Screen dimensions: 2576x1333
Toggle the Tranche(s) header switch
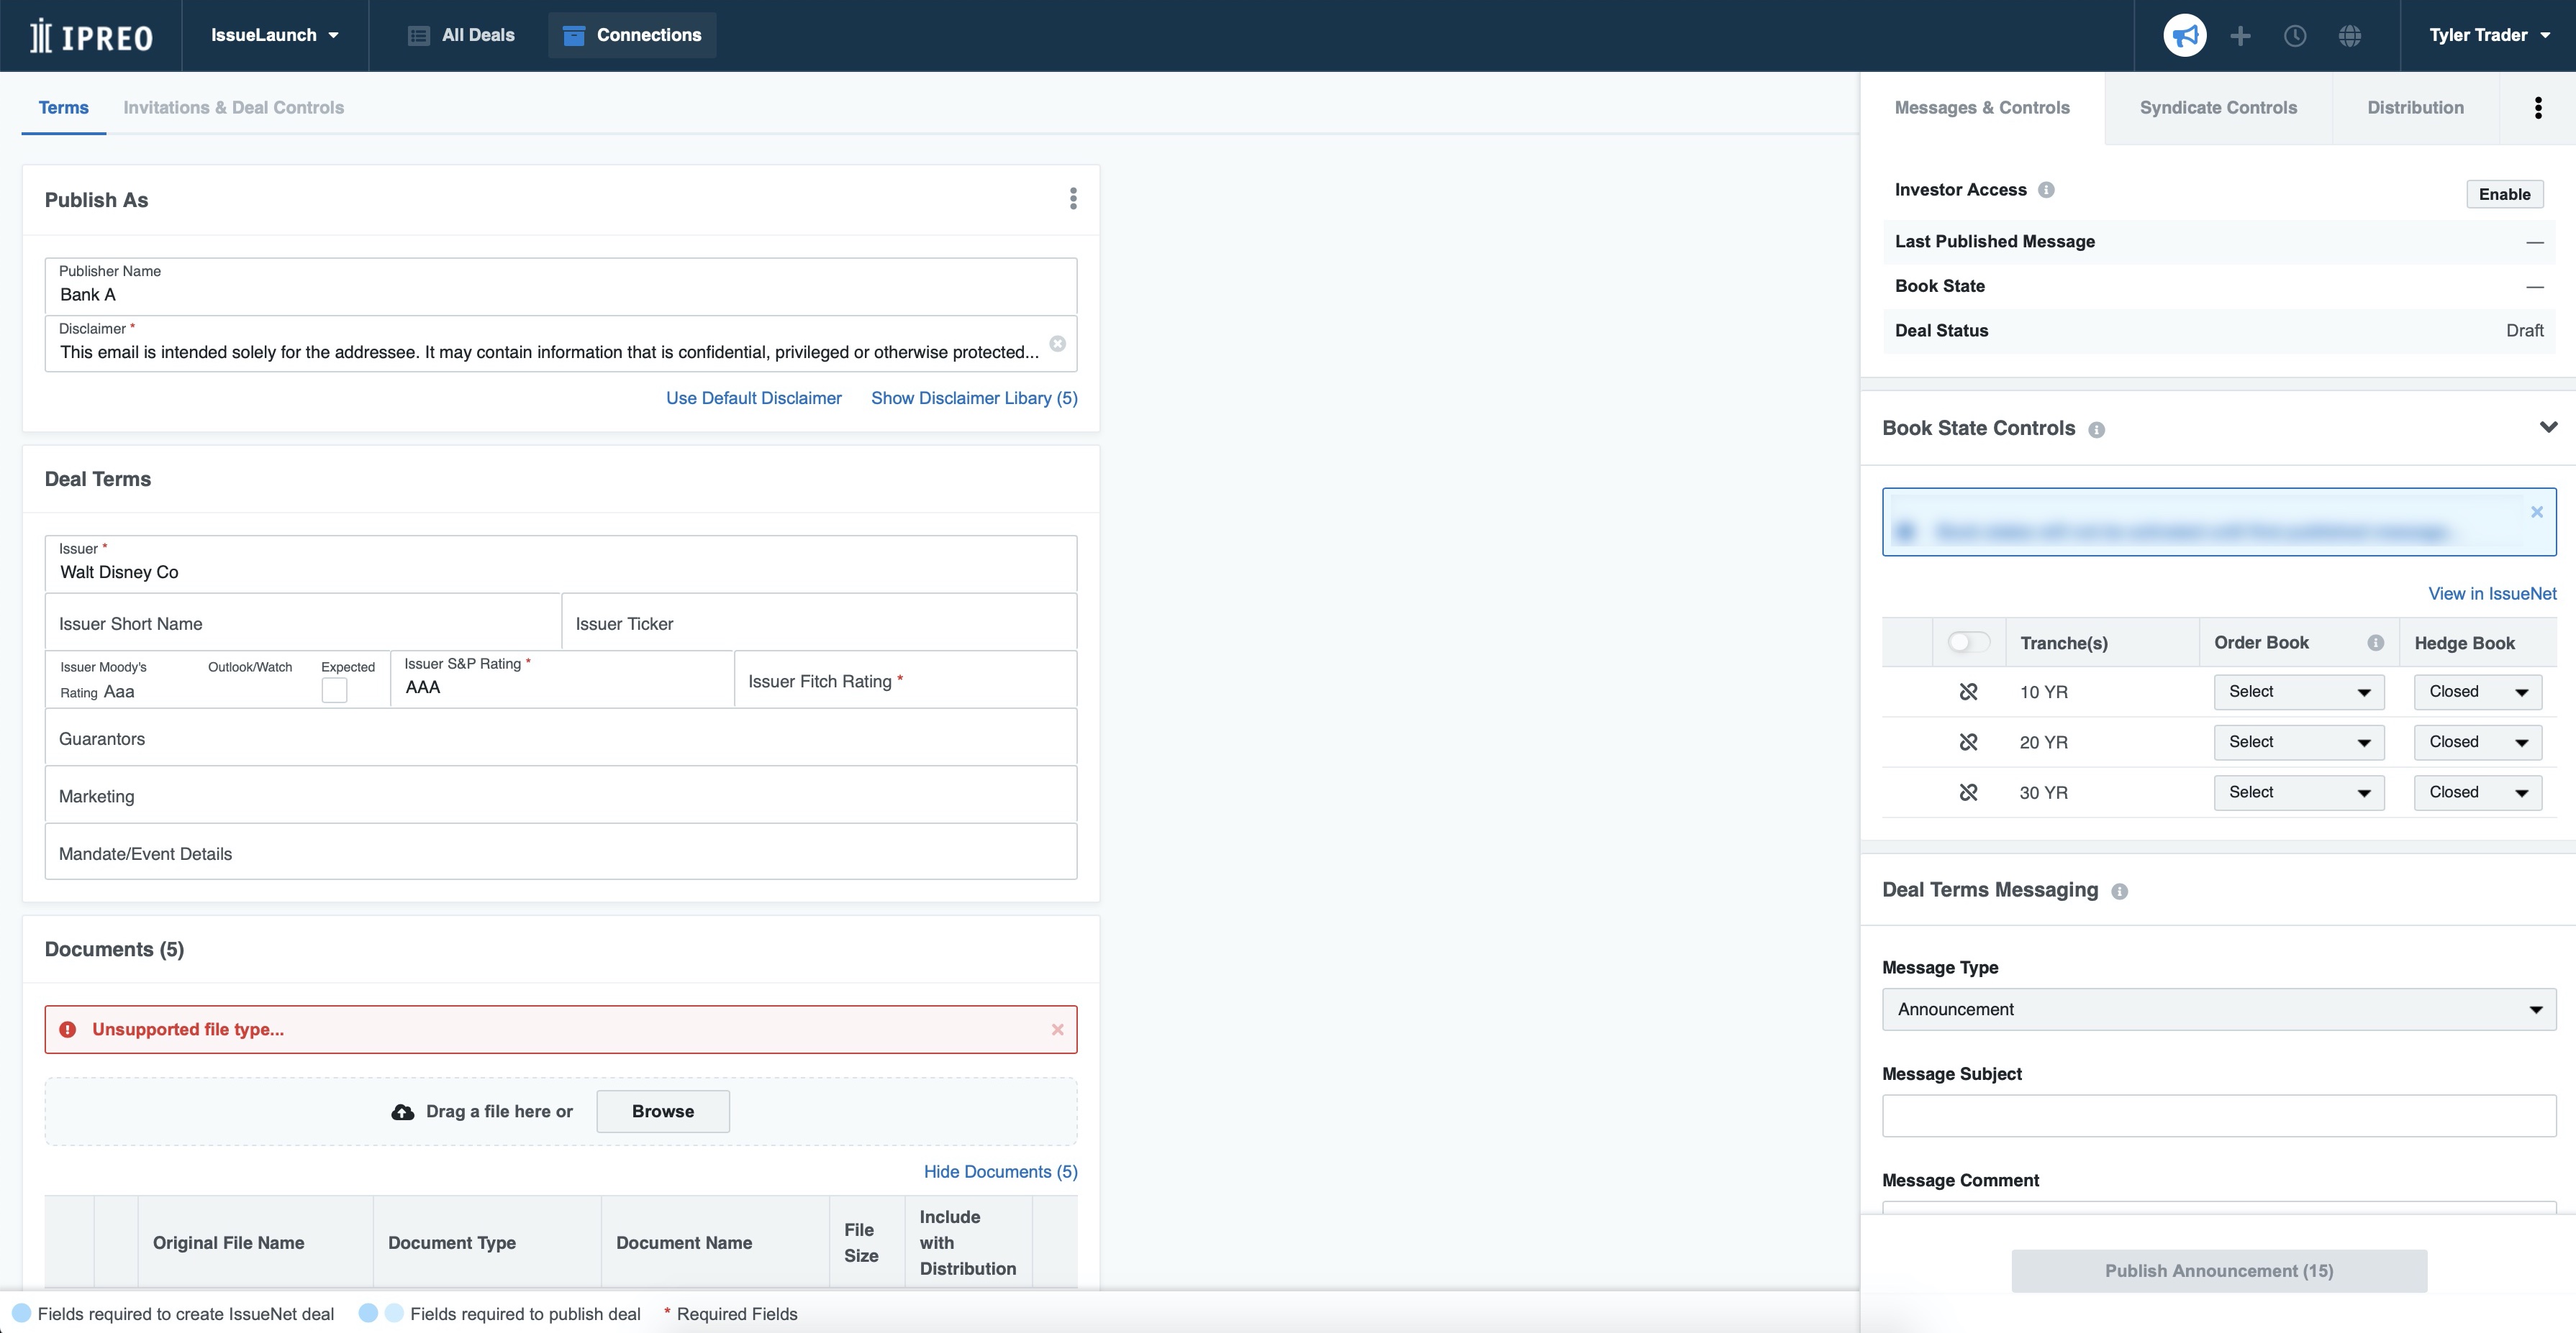[x=1967, y=643]
